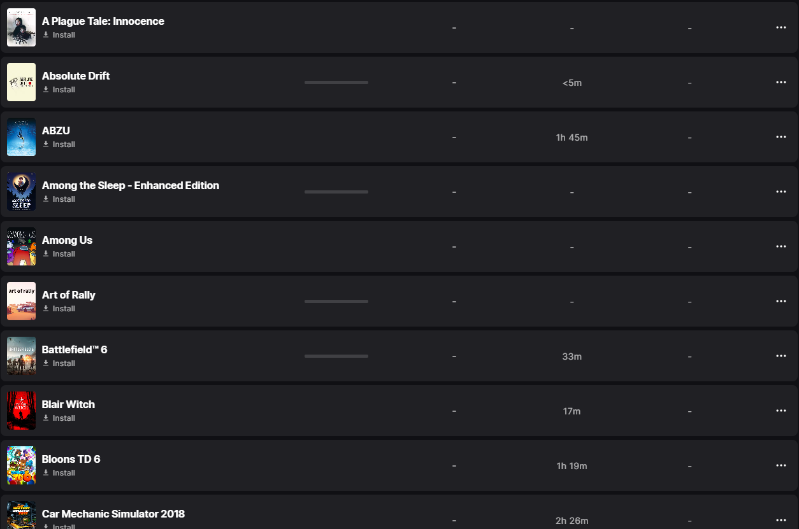Expand options menu for Bloons TD 6
Viewport: 799px width, 529px height.
(781, 465)
